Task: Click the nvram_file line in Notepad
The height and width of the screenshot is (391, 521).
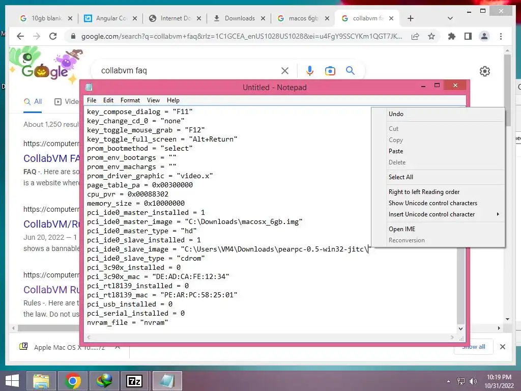Action: click(127, 322)
